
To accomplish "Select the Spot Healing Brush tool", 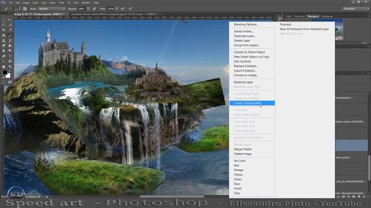I will tap(3, 35).
